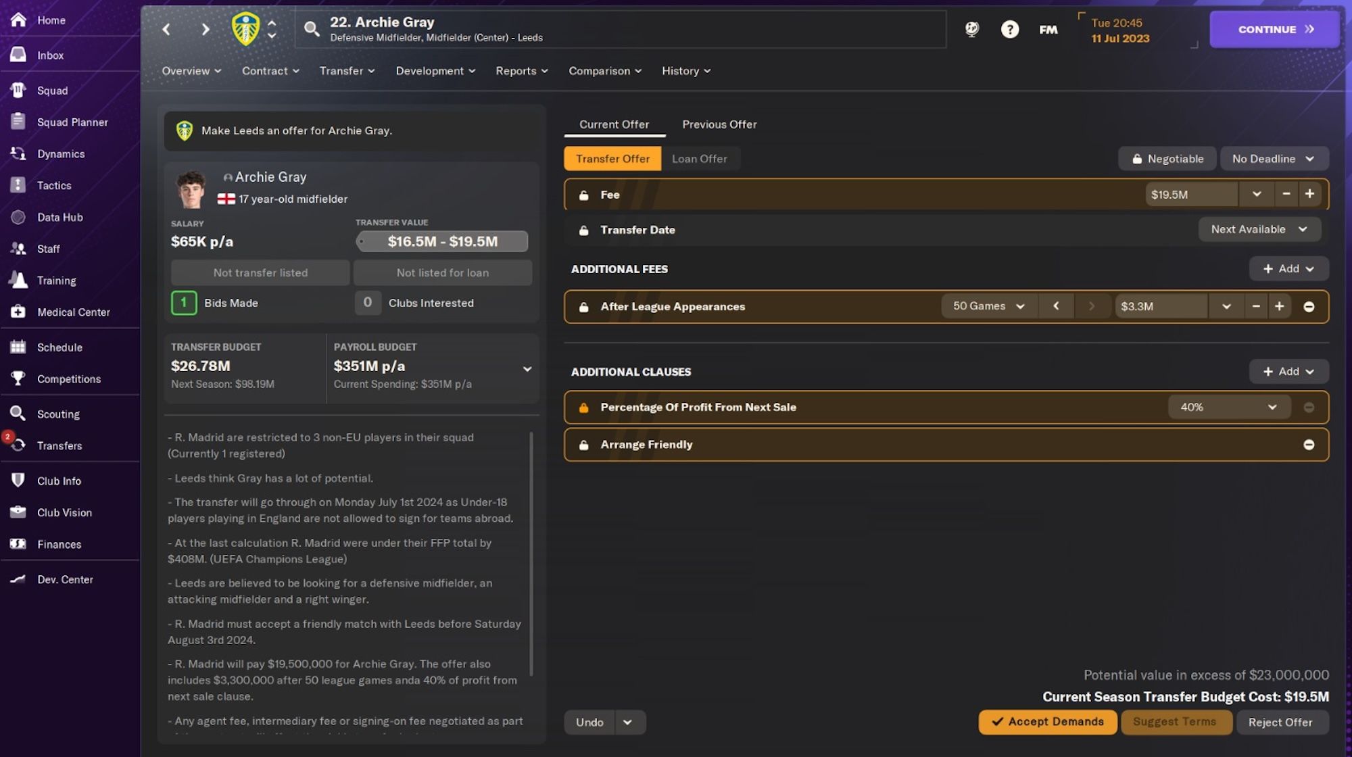Click the FM menu logo
The width and height of the screenshot is (1352, 757).
point(1048,30)
